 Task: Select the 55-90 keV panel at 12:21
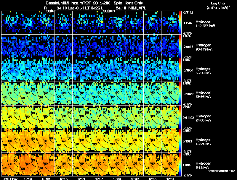tap(81, 70)
